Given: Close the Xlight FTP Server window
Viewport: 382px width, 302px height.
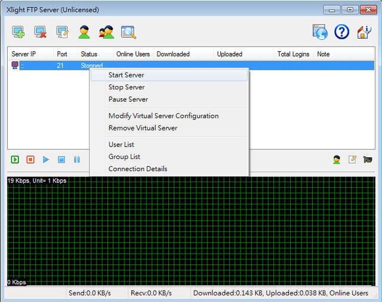Looking at the screenshot, I should pos(368,10).
